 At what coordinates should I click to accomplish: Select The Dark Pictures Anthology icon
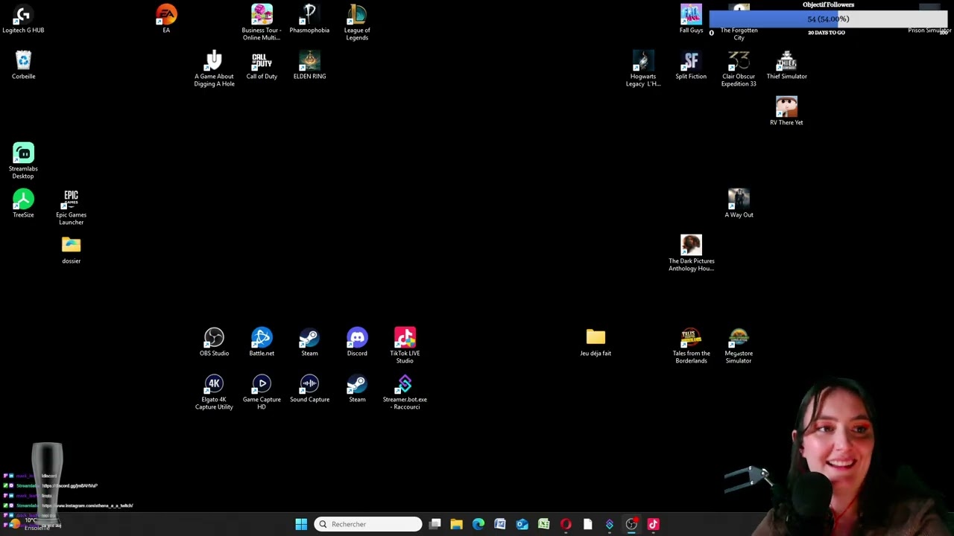click(691, 253)
